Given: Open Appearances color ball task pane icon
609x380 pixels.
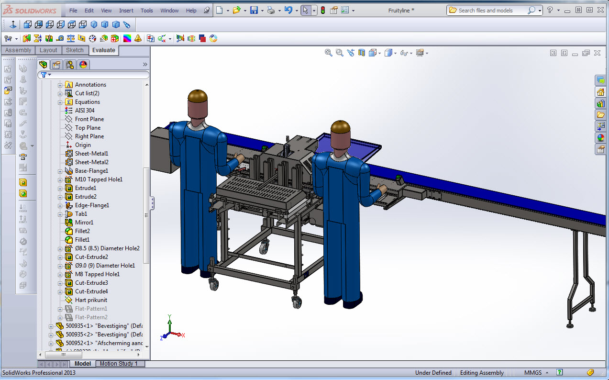Looking at the screenshot, I should coord(600,138).
